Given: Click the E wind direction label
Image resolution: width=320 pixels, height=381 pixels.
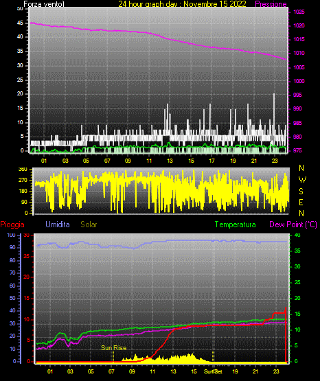Looking at the screenshot, I should pos(301,203).
